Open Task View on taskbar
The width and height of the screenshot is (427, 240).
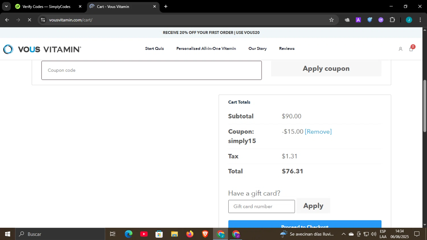point(113,234)
